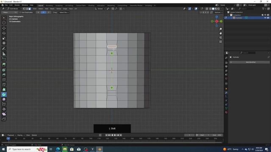Tick the Use Duplicates checkbox
Viewport: 271px width, 152px height.
pyautogui.click(x=20, y=12)
